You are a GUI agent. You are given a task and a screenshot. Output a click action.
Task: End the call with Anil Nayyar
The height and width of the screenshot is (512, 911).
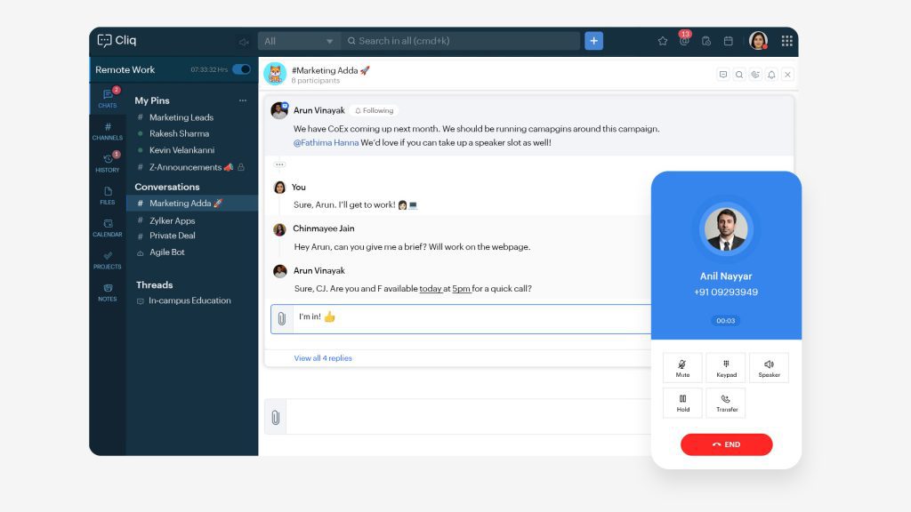[x=726, y=444]
